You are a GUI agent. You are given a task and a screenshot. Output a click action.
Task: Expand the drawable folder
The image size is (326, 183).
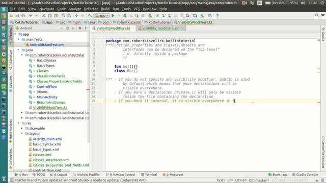pyautogui.click(x=22, y=128)
